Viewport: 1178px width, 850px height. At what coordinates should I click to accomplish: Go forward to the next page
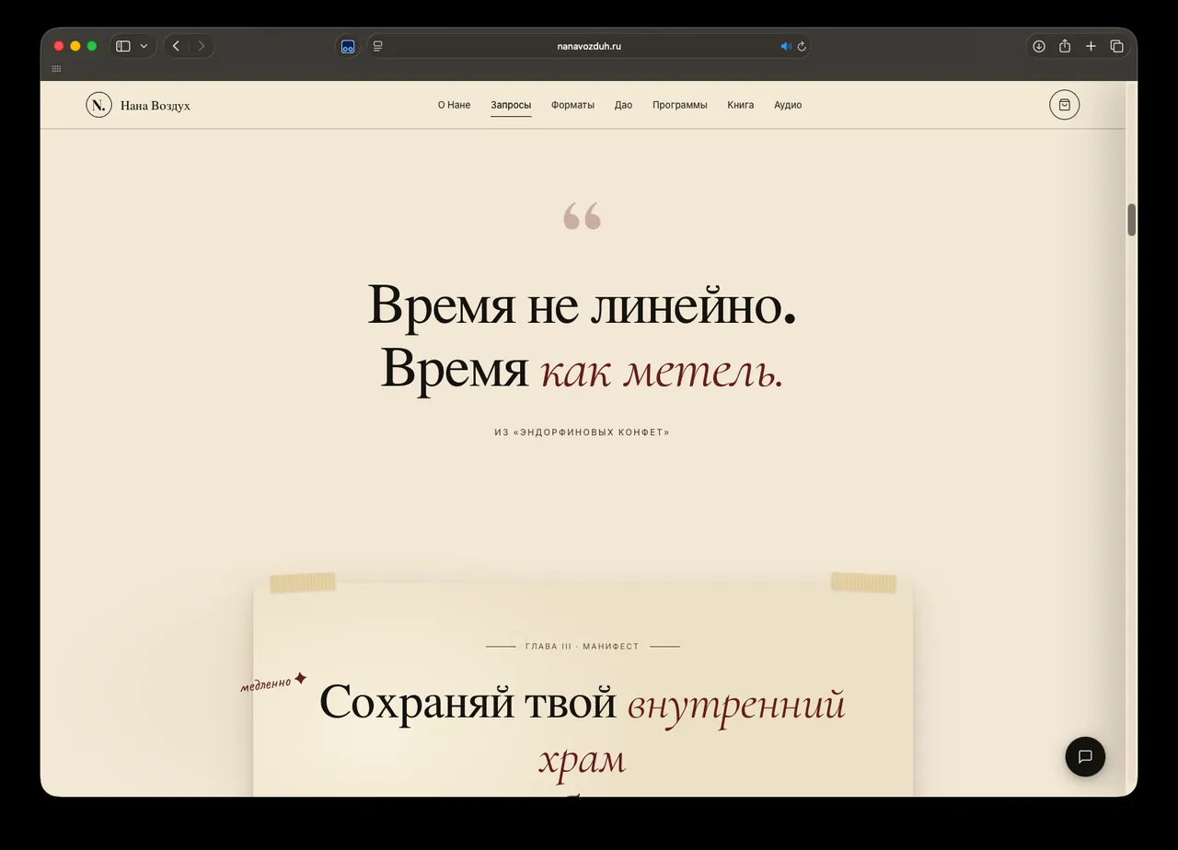click(x=202, y=46)
